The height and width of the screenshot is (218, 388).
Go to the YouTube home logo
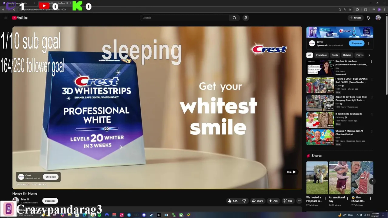(x=20, y=18)
